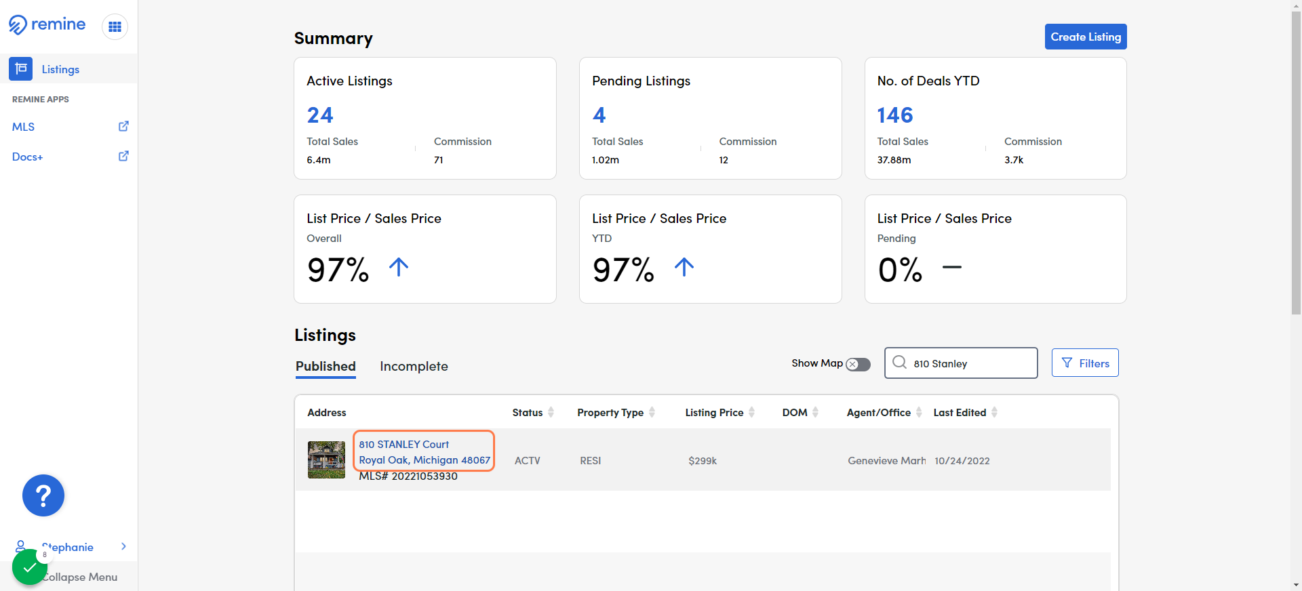
Task: Click the page vertical scrollbar
Action: click(x=1296, y=163)
